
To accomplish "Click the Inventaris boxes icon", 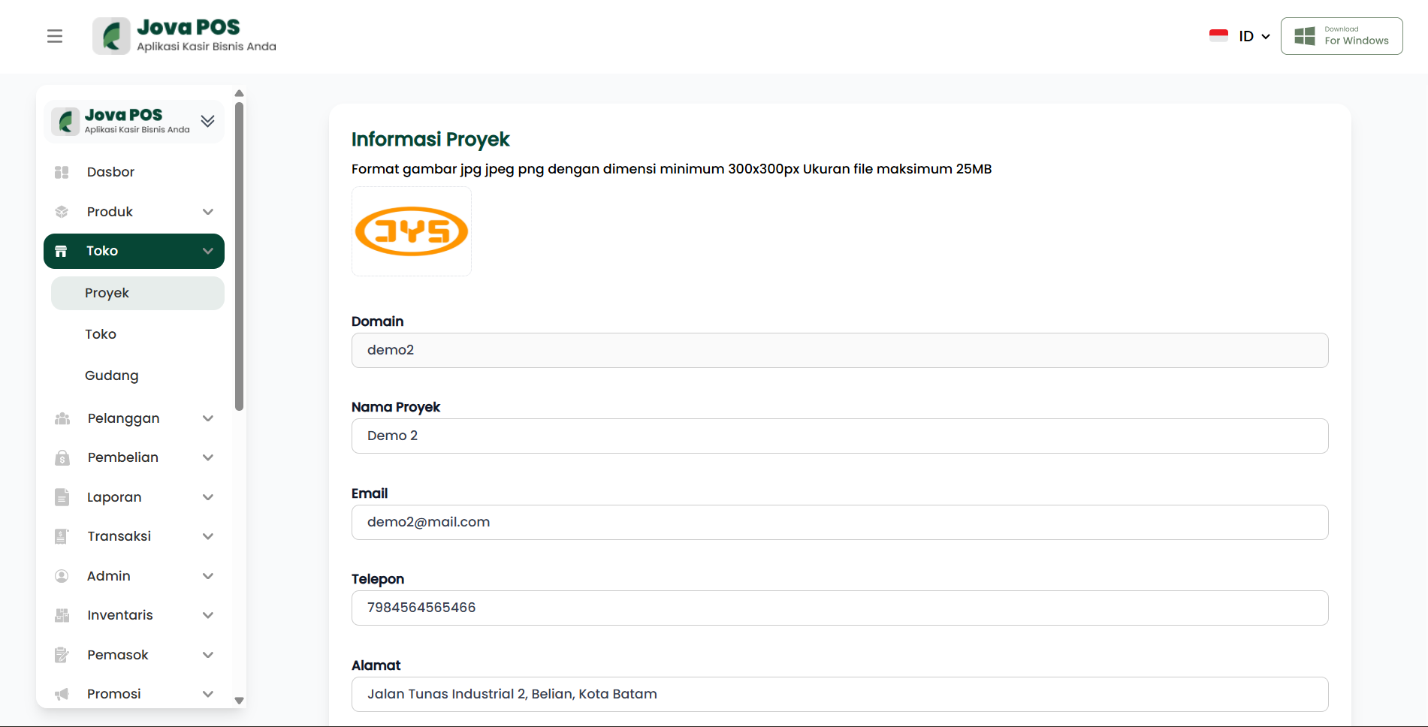I will tap(62, 615).
